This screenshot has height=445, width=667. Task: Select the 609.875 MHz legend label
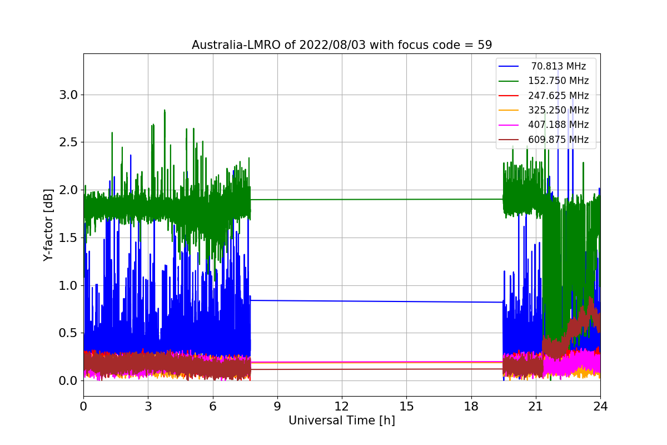[559, 140]
